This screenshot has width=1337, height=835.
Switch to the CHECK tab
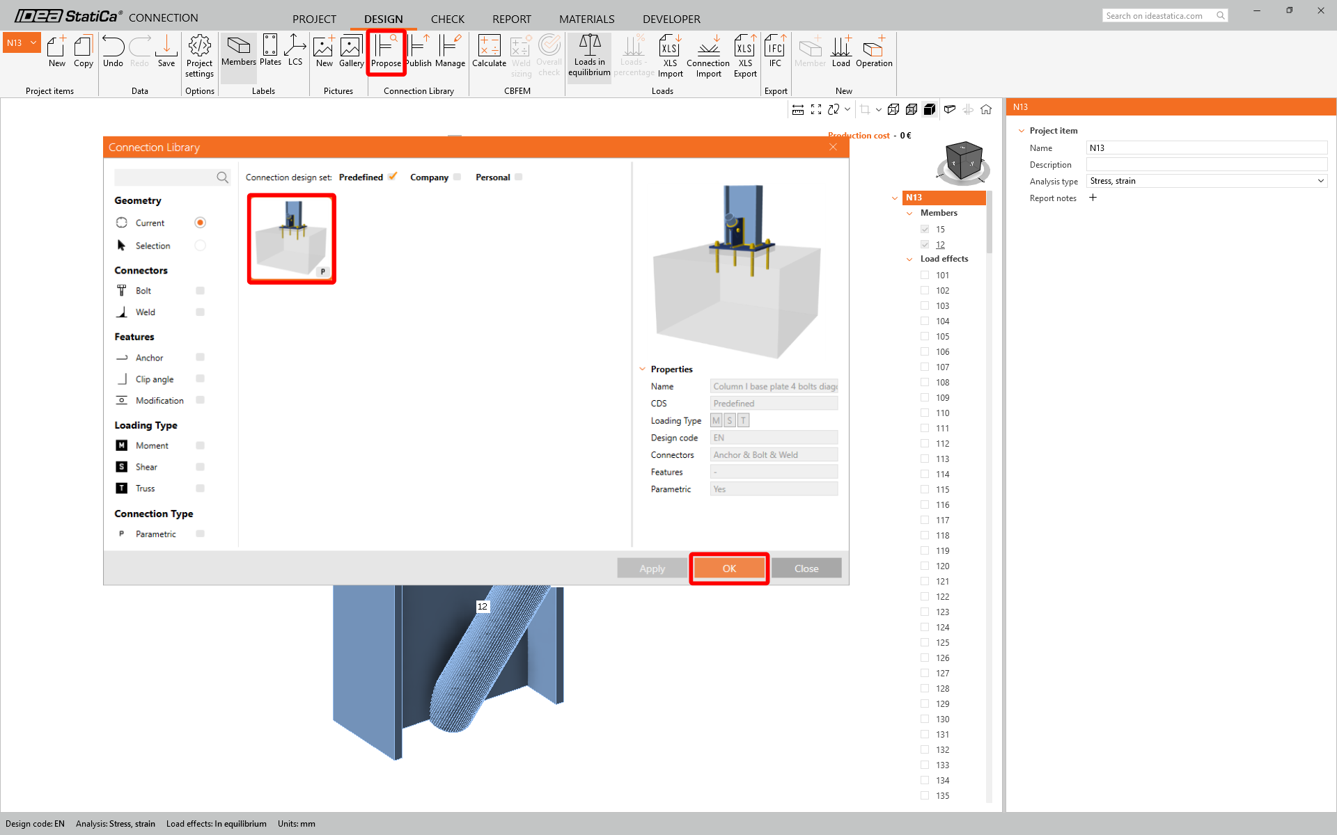click(x=447, y=19)
